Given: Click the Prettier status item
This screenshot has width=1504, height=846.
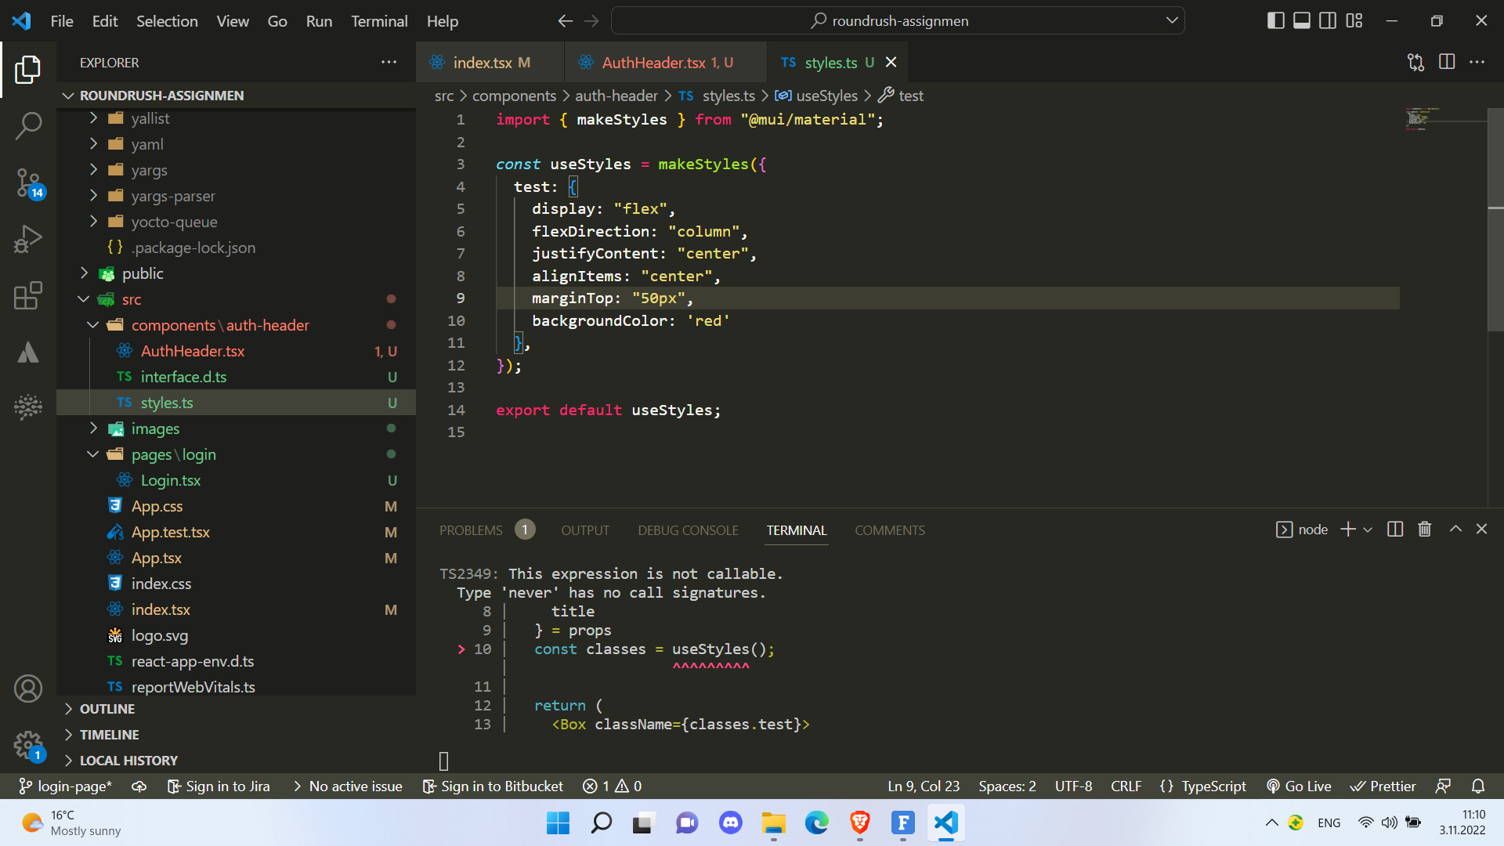Looking at the screenshot, I should 1383,786.
